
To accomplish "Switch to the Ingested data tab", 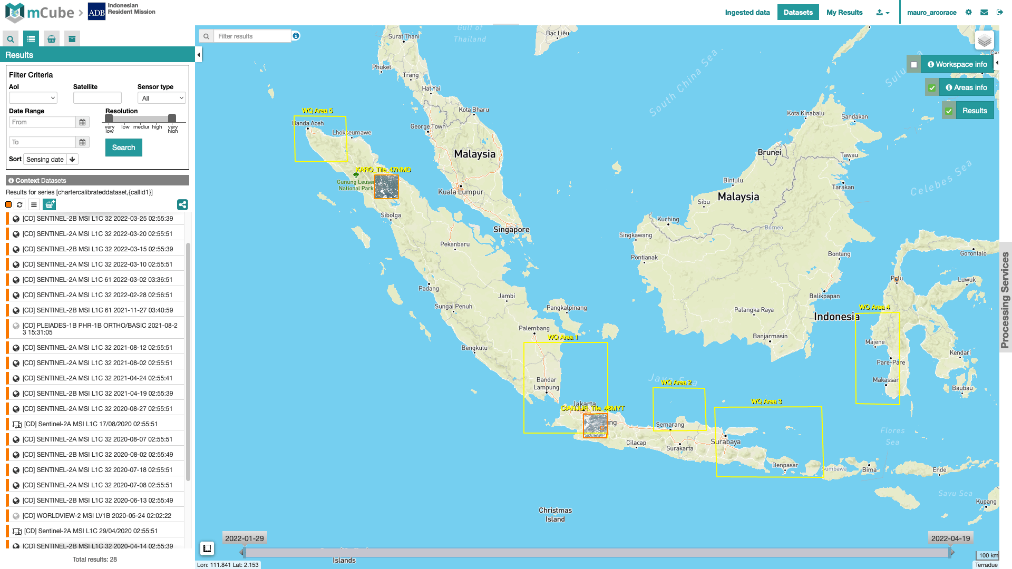I will [747, 13].
